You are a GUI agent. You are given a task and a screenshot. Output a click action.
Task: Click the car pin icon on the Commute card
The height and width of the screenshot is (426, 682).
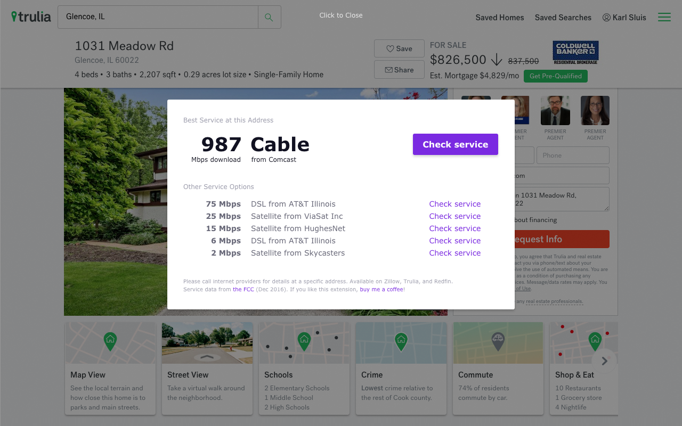(498, 340)
